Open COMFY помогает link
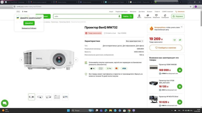The width and height of the screenshot is (202, 113). (x=168, y=12)
